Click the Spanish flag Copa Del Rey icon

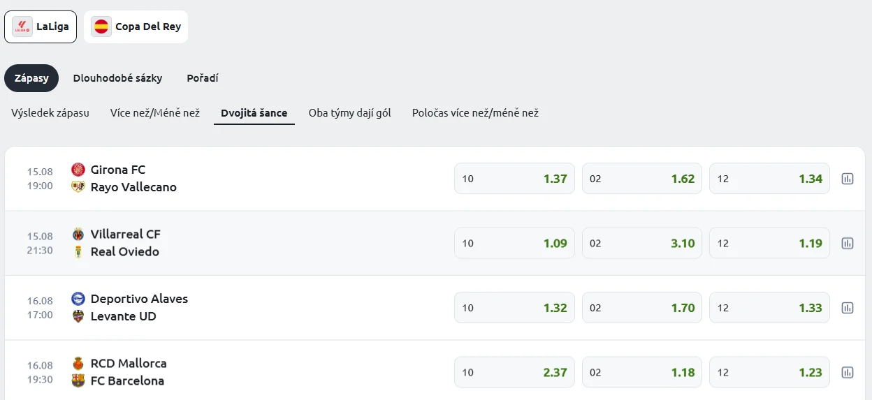coord(101,27)
